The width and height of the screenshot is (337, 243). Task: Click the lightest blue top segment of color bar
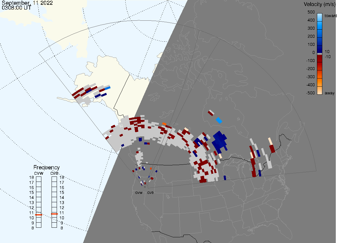click(x=320, y=17)
